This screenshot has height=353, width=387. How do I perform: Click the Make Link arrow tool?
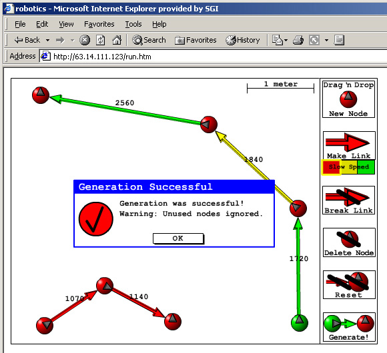[x=349, y=145]
